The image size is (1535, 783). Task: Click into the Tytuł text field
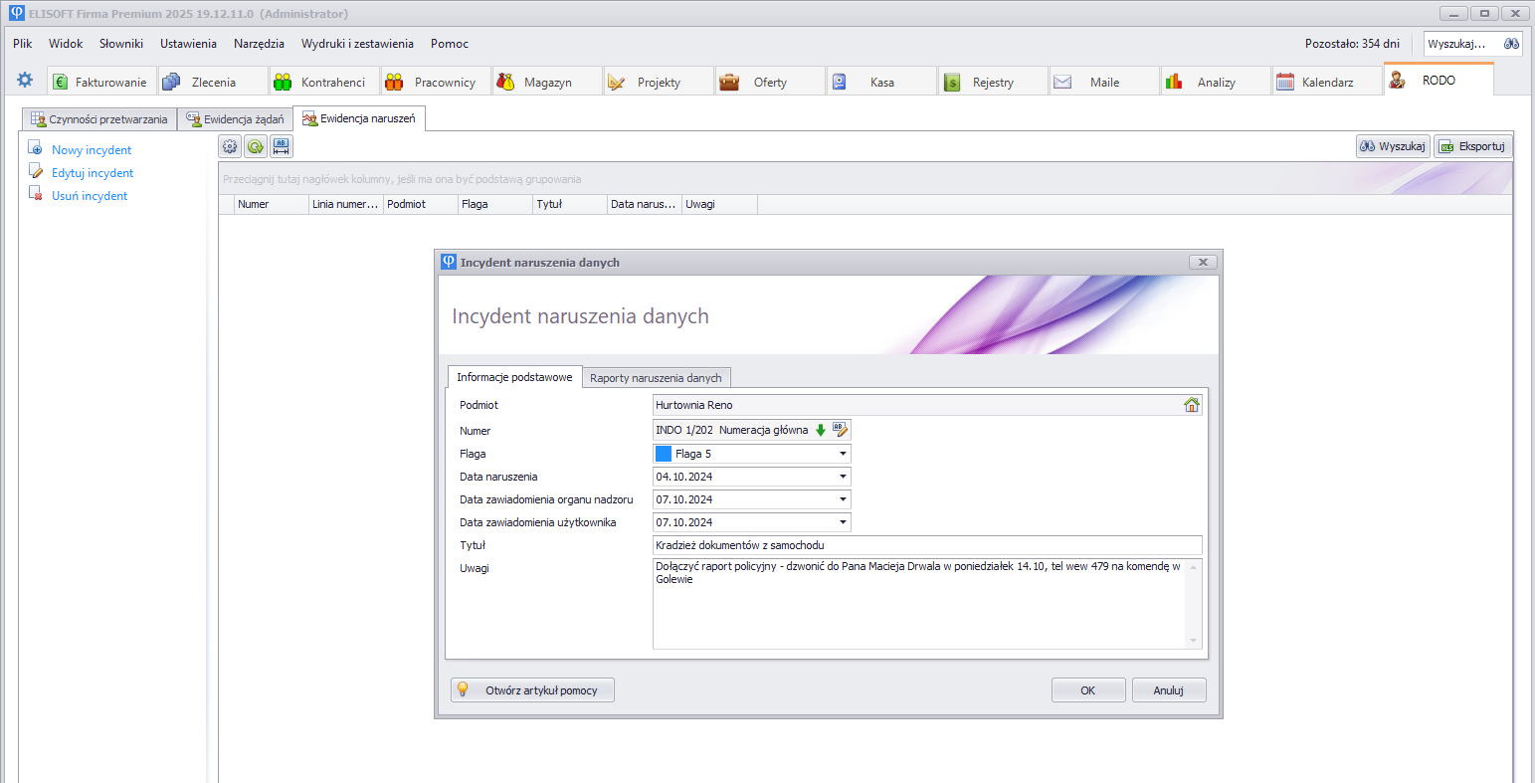tap(926, 545)
